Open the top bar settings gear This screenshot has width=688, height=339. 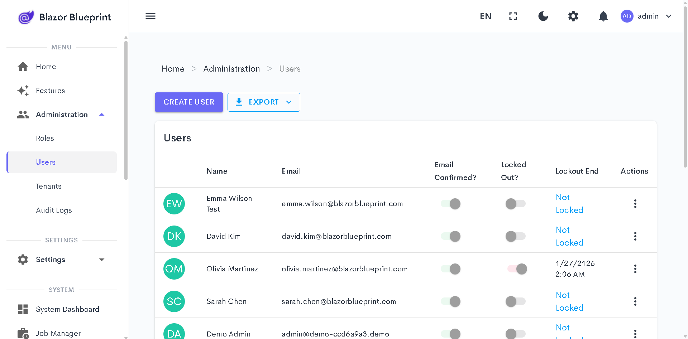pos(573,16)
